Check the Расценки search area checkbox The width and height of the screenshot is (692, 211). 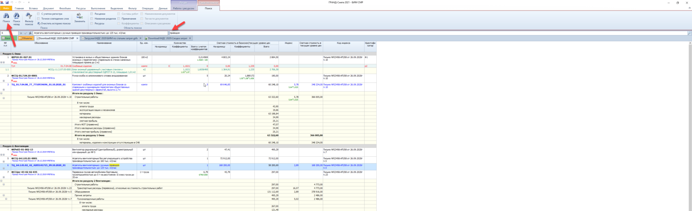[92, 14]
